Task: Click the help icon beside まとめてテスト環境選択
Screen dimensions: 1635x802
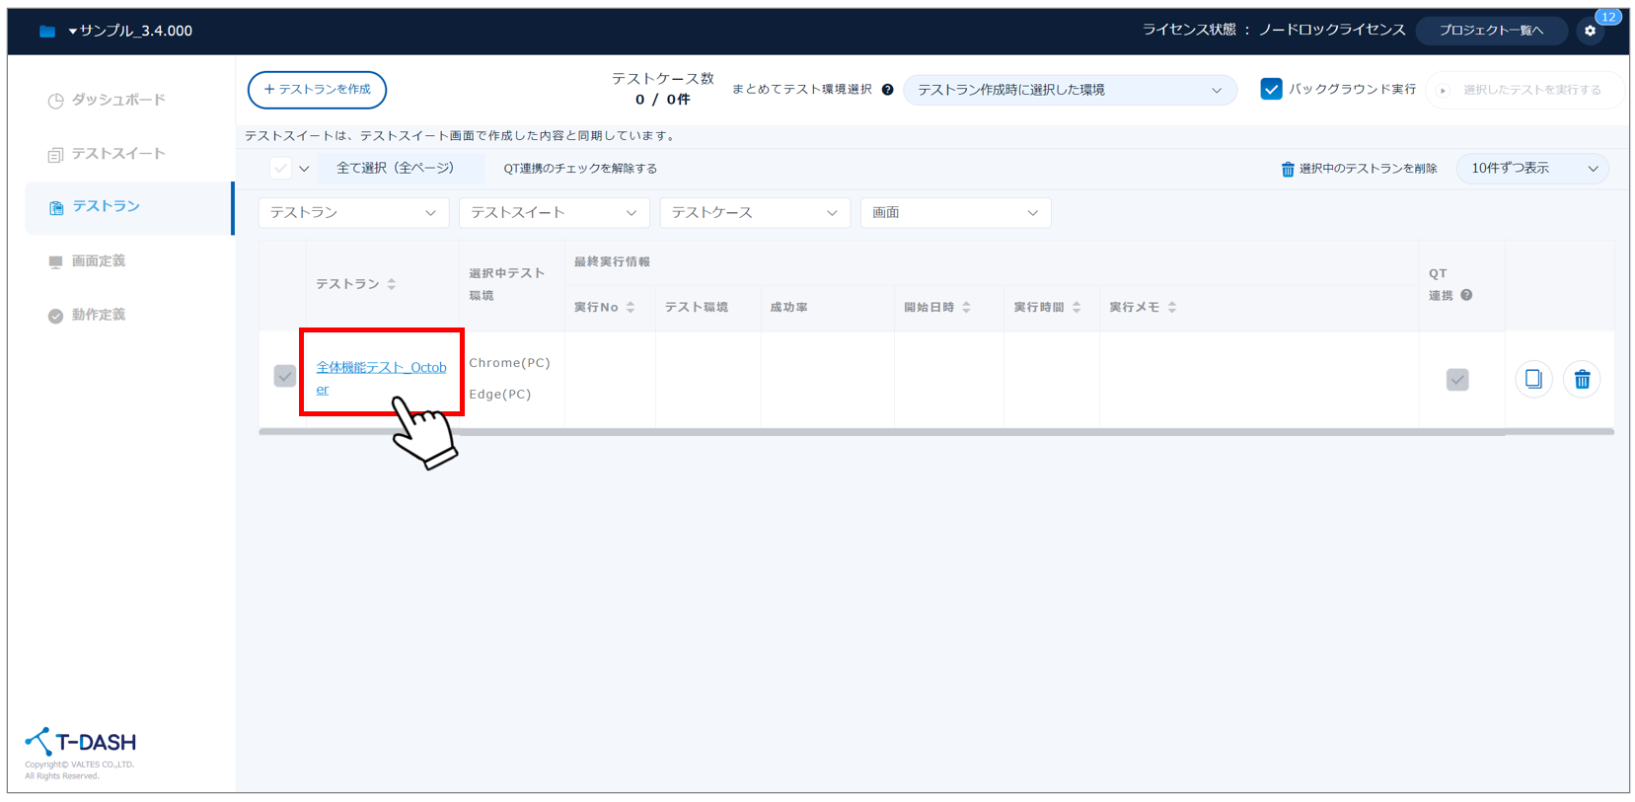Action: coord(888,90)
